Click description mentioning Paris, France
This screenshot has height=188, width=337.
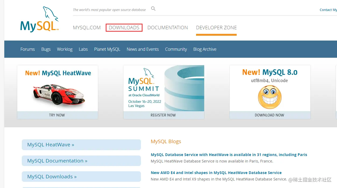pos(212,161)
